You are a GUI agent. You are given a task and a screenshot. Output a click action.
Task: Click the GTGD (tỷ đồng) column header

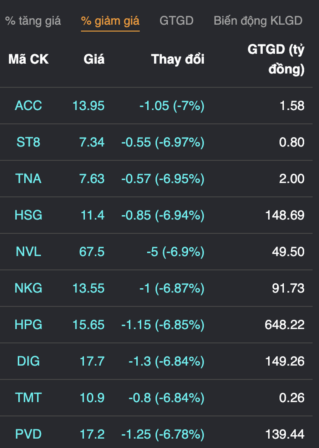tap(276, 59)
